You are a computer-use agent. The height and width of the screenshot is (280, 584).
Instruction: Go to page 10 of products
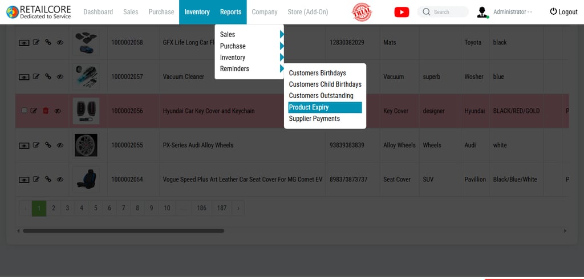click(x=167, y=208)
